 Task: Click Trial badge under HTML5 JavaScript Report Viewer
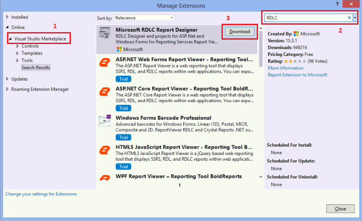click(x=123, y=166)
